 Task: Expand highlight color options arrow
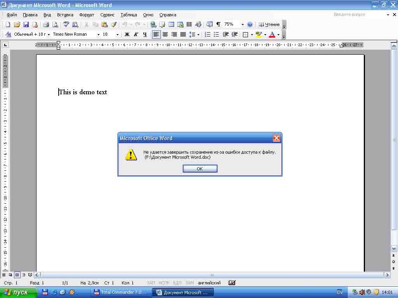click(265, 35)
